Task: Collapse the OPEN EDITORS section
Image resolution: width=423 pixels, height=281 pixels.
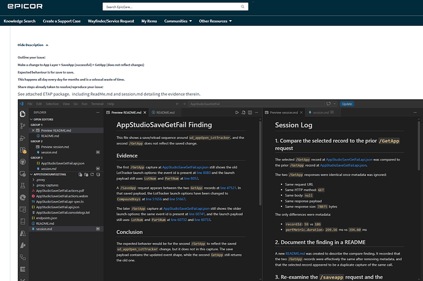Action: (42, 119)
